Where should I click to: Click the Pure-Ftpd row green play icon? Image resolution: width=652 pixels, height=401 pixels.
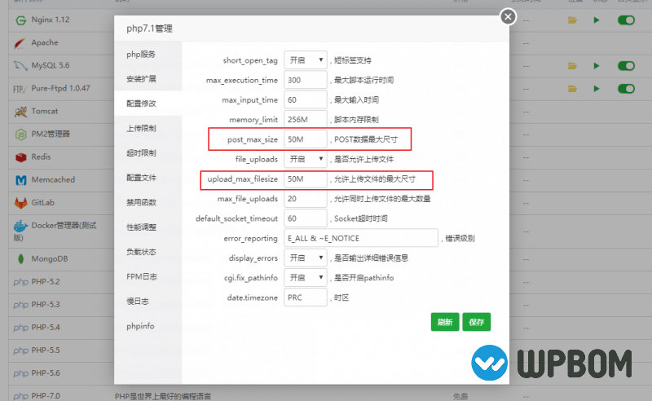pos(597,89)
